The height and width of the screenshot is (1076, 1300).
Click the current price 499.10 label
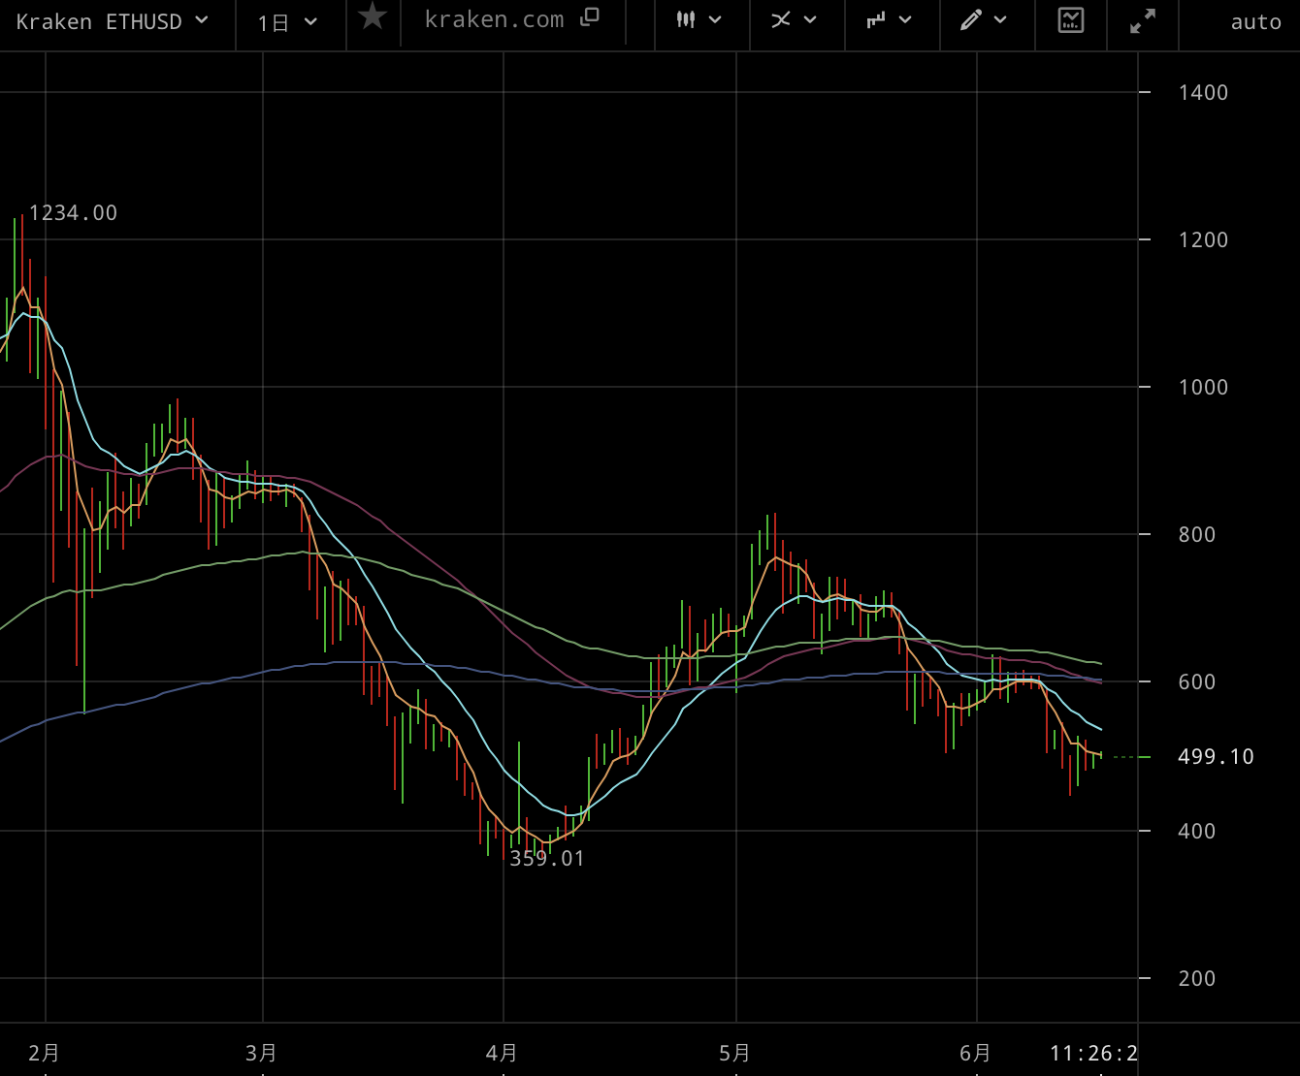tap(1216, 757)
